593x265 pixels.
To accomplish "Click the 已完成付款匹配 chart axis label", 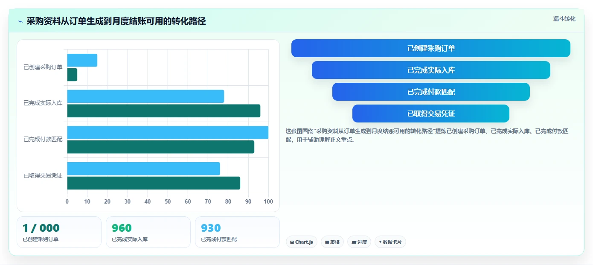I will click(x=43, y=139).
